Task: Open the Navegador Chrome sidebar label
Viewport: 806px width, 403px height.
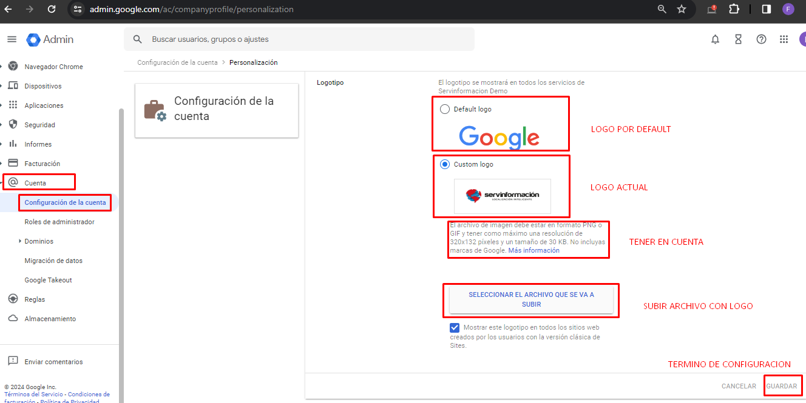Action: pyautogui.click(x=53, y=67)
